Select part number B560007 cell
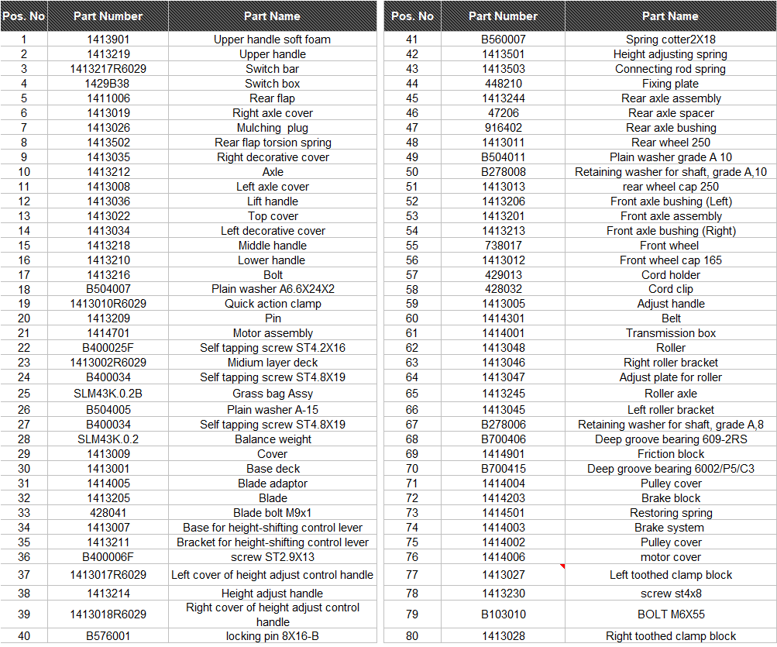This screenshot has width=777, height=647. (x=503, y=40)
